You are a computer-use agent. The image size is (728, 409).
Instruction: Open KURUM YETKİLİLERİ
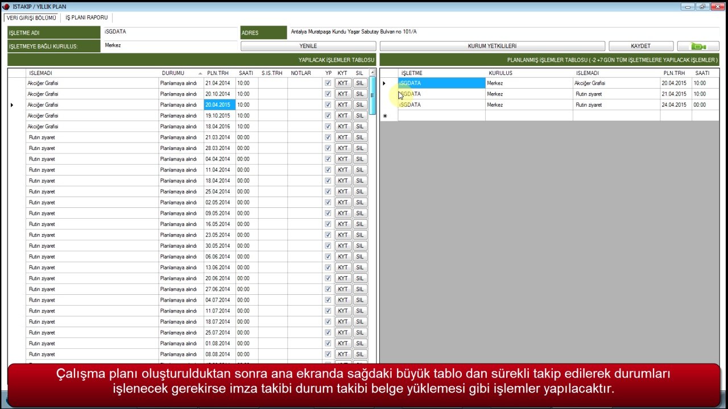[x=492, y=46]
